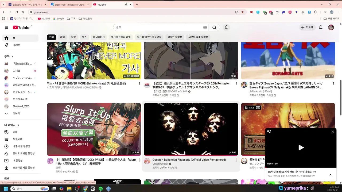Open the Chrome three-dot menu

[338, 12]
